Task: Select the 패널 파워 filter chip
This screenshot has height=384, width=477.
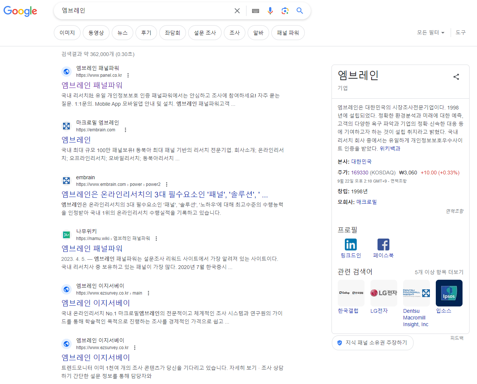Action: 288,33
